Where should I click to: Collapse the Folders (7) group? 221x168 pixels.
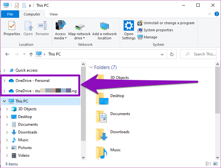click(91, 67)
